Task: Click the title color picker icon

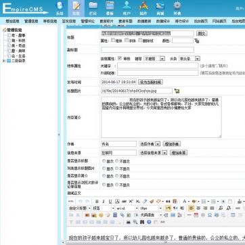Action: pyautogui.click(x=197, y=41)
